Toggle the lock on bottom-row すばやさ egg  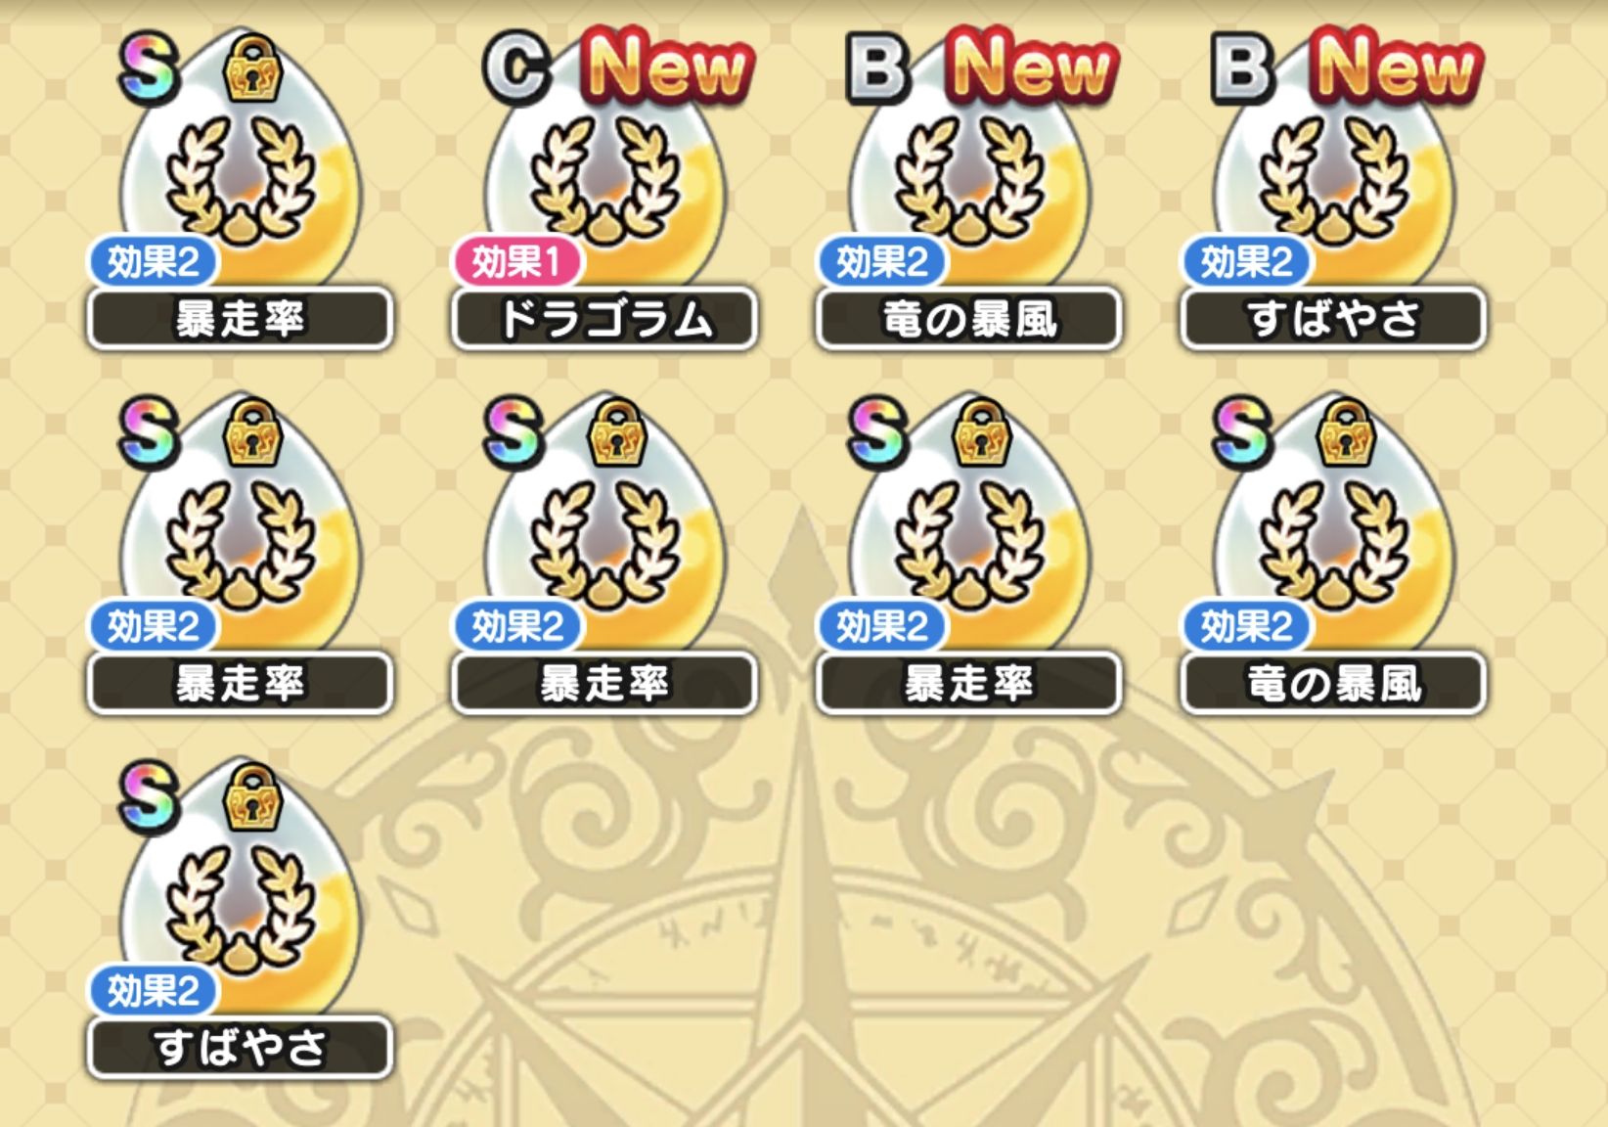(x=253, y=796)
